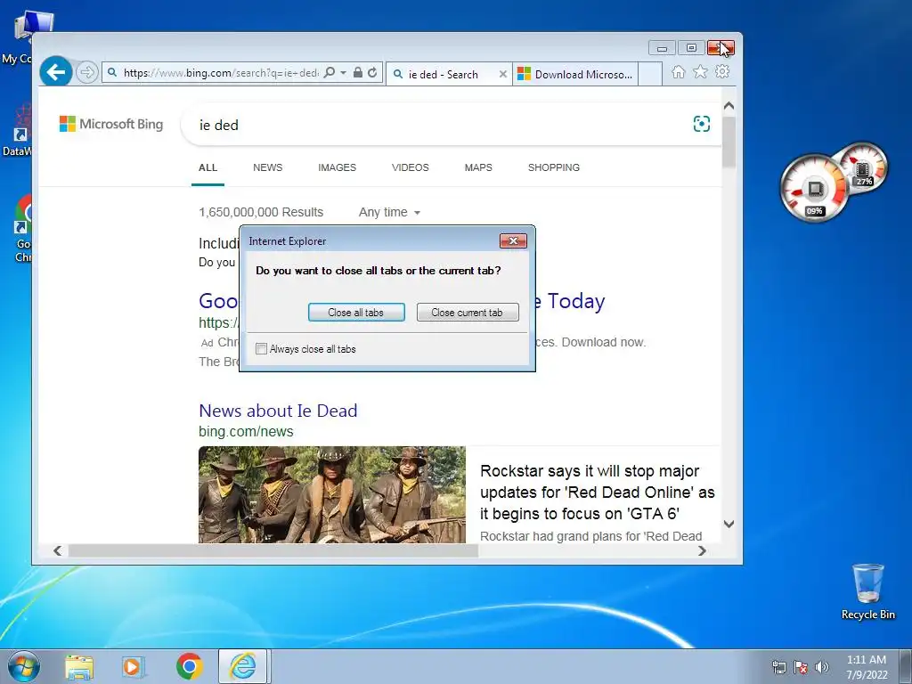Screen dimensions: 912x684
Task: Close the Internet Explorer dialog with X
Action: pyautogui.click(x=513, y=240)
